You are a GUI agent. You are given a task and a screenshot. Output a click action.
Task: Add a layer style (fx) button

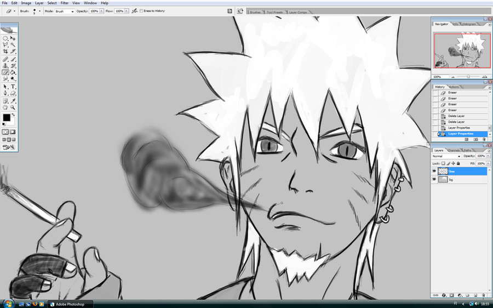coord(444,295)
